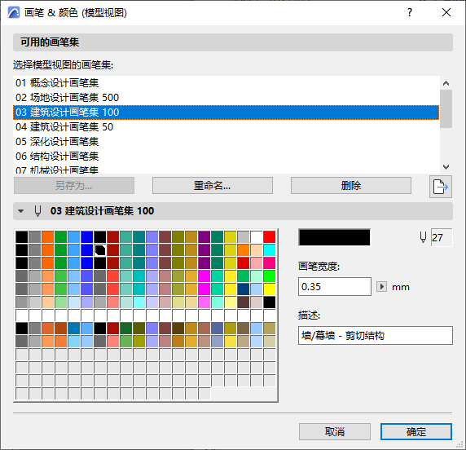The height and width of the screenshot is (450, 466).
Task: Pick the white swatch between light gray and red
Action: tap(256, 237)
